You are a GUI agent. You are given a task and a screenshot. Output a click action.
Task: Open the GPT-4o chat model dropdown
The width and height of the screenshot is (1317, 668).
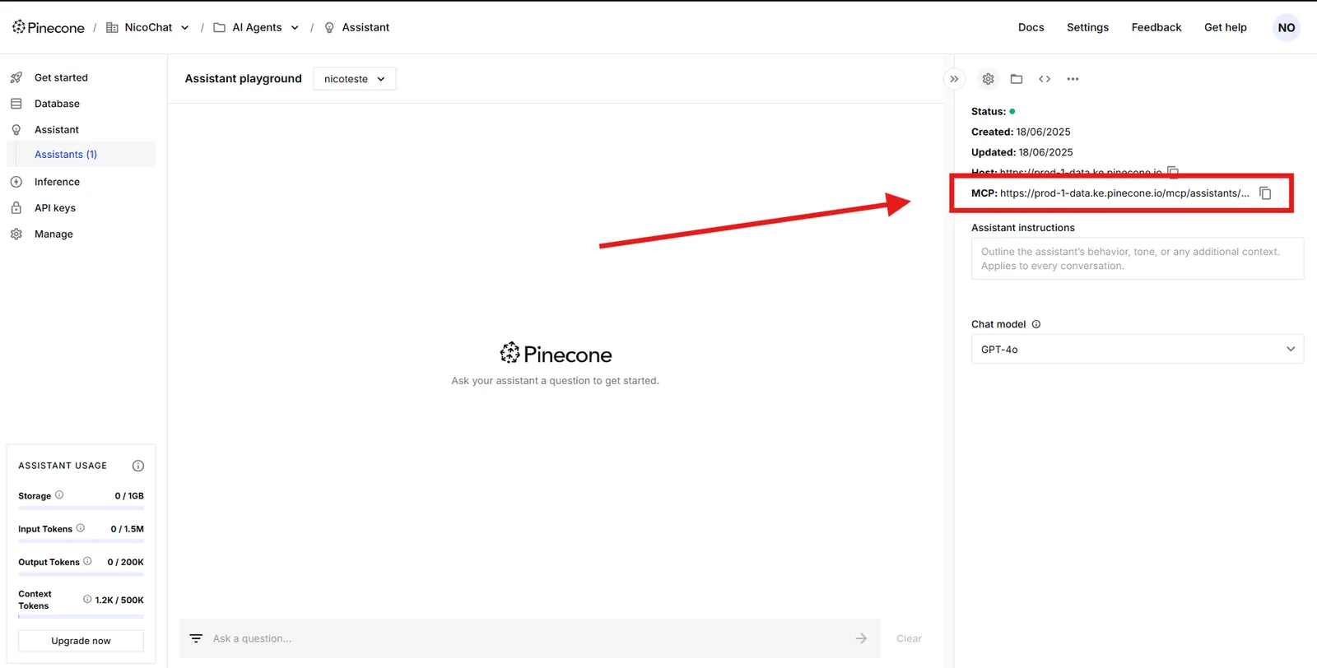pos(1138,349)
